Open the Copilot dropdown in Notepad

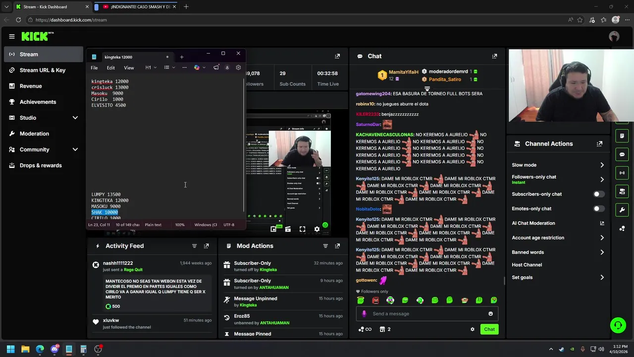pos(200,67)
